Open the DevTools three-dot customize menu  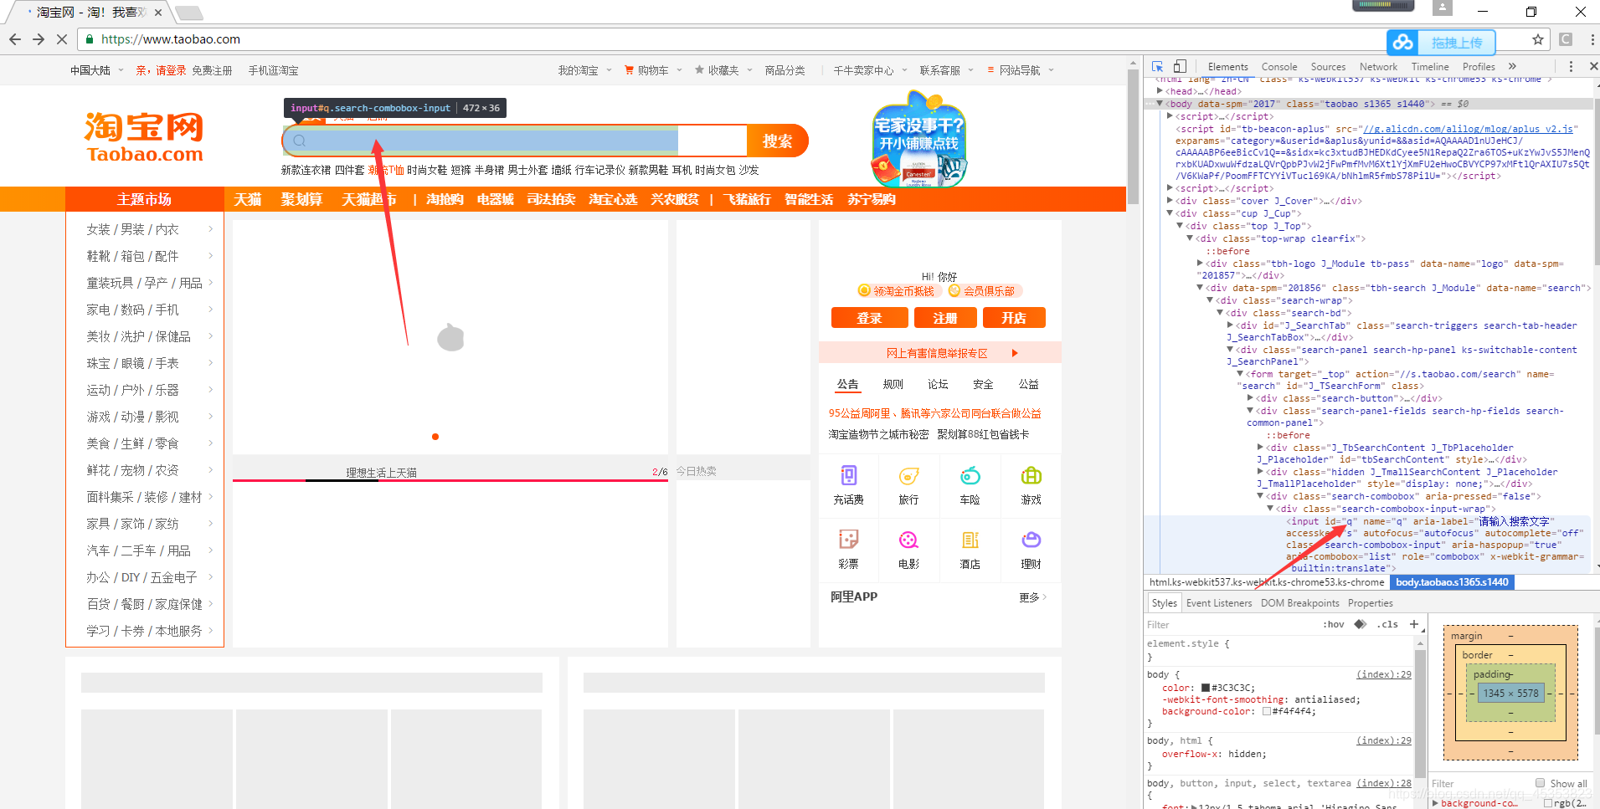click(x=1571, y=66)
